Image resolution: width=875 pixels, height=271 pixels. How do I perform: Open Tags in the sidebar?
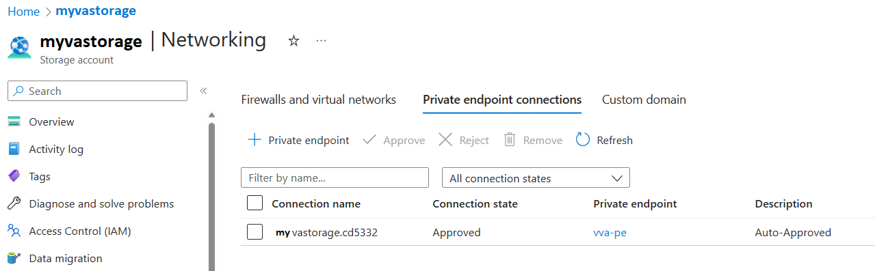[40, 177]
